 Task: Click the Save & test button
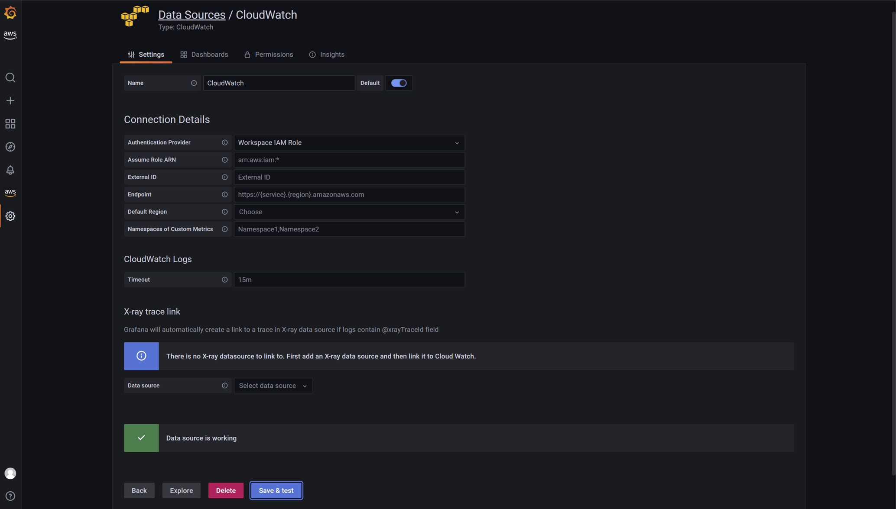coord(276,490)
